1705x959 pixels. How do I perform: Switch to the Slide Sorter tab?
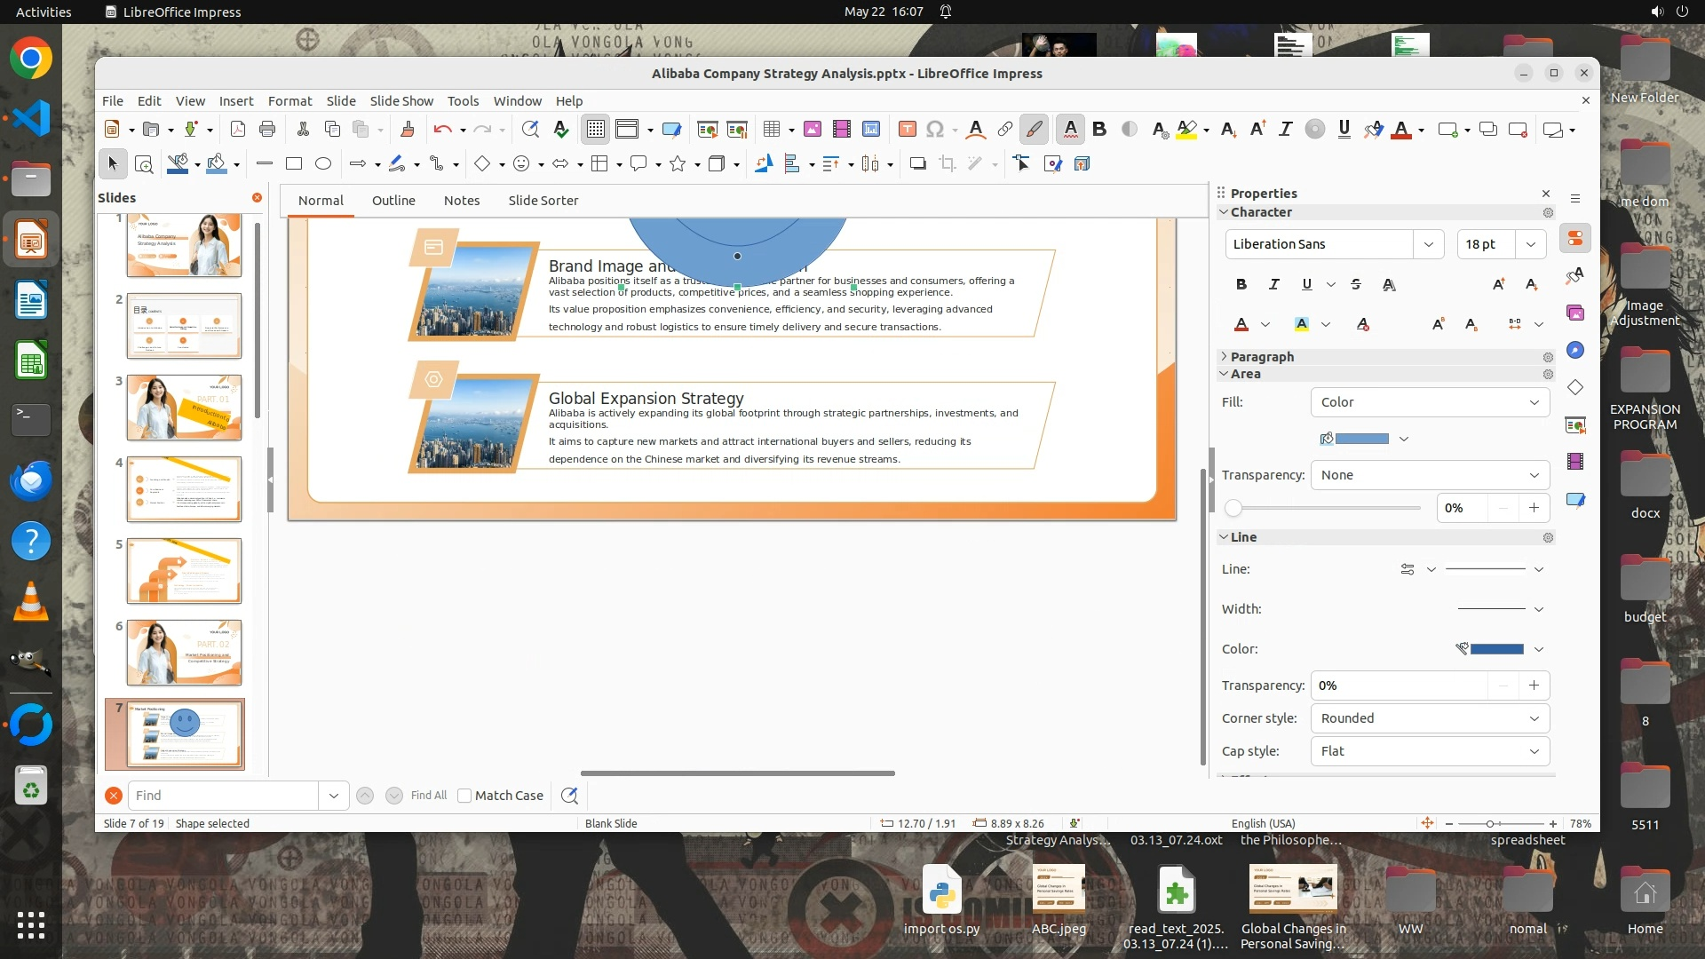[x=543, y=201]
